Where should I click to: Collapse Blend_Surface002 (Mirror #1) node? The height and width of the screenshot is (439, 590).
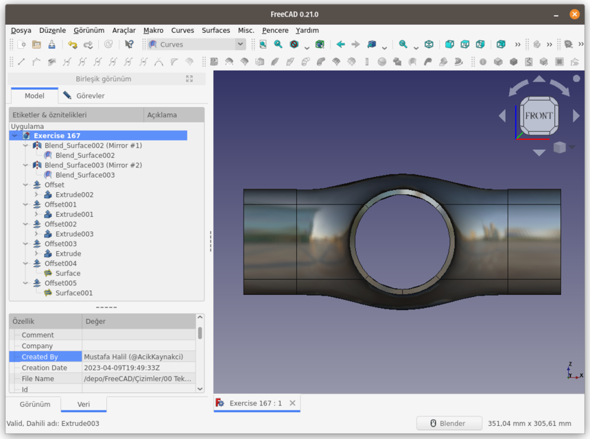point(25,145)
